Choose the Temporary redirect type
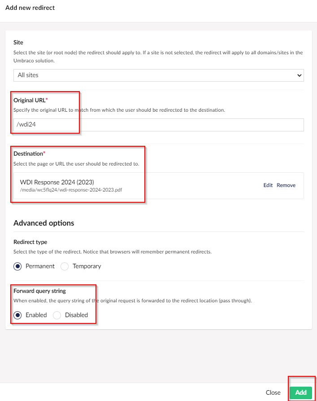This screenshot has width=317, height=401. (65, 266)
